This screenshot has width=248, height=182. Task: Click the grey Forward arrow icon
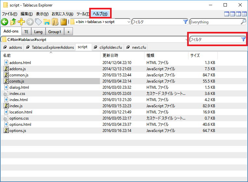(30, 22)
